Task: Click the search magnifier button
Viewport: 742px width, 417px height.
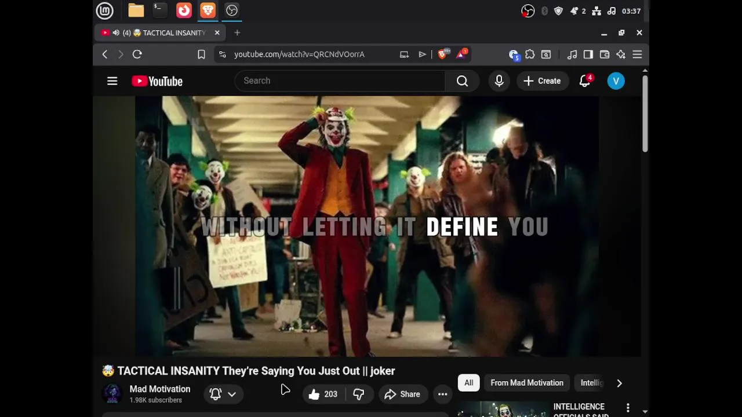Action: [462, 81]
